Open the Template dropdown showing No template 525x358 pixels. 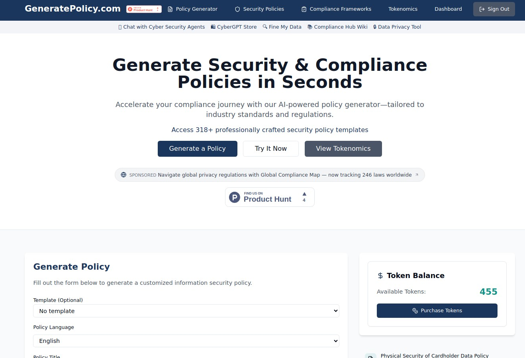tap(186, 311)
